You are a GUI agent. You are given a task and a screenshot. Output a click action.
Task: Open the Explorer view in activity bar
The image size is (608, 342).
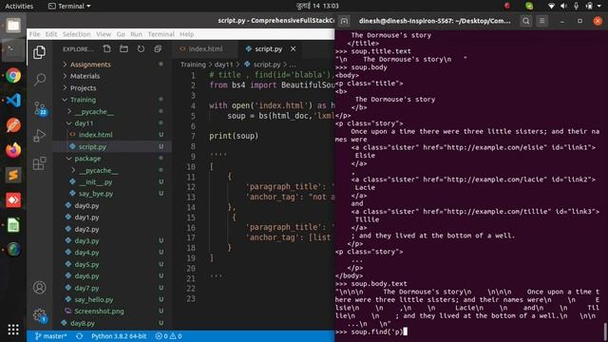39,52
